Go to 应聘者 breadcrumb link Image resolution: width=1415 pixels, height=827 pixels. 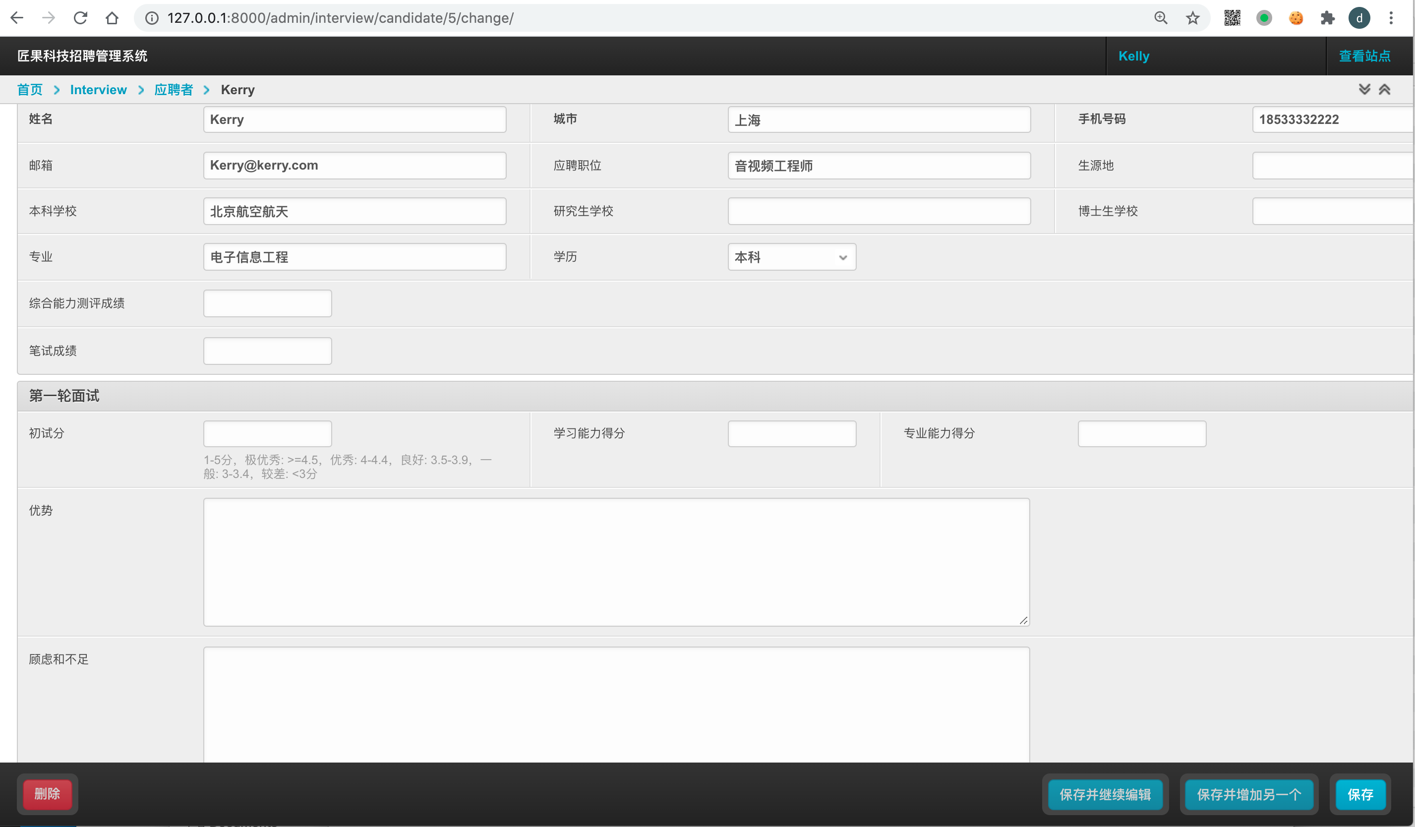tap(174, 90)
